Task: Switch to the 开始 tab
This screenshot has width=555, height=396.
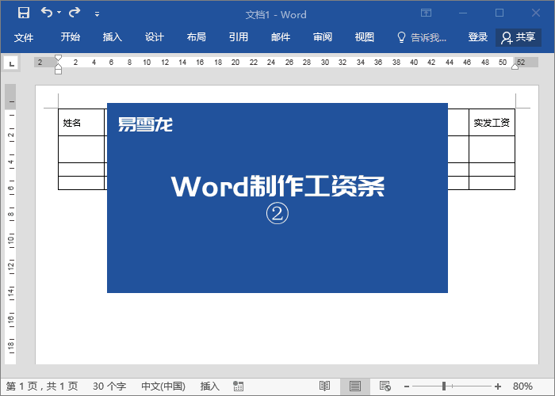Action: [x=70, y=37]
